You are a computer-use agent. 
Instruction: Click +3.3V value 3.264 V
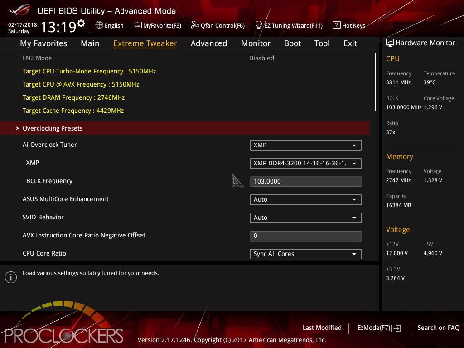[x=395, y=278]
